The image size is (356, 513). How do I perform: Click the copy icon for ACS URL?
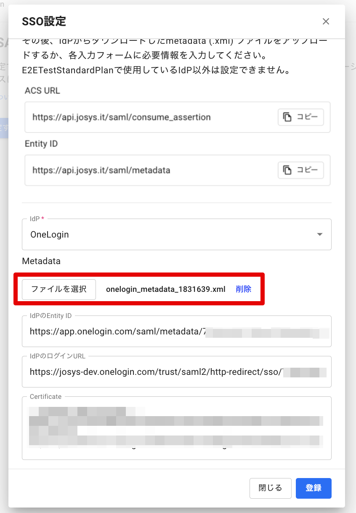pos(287,117)
